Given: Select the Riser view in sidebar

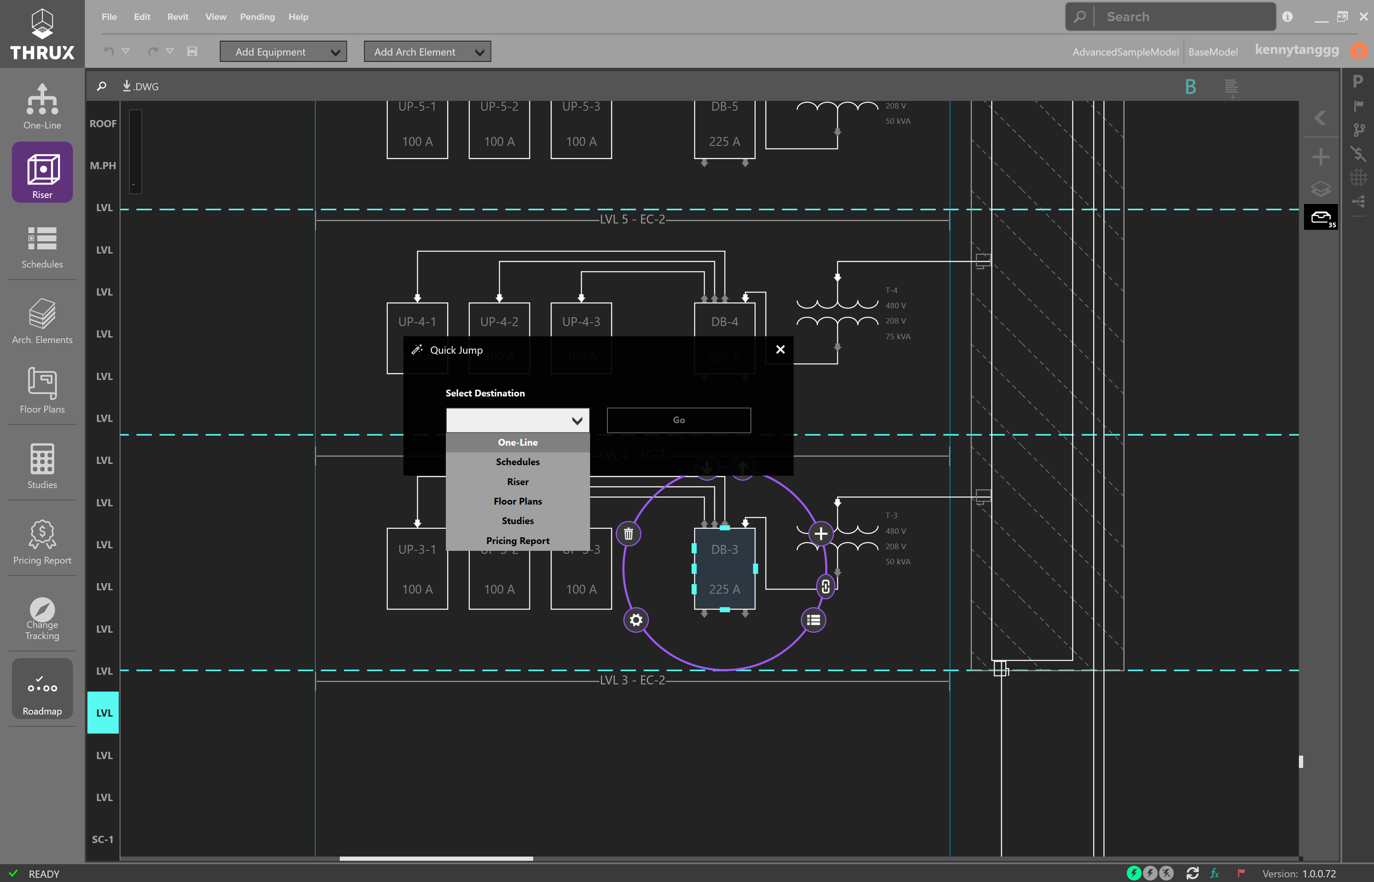Looking at the screenshot, I should coord(42,172).
